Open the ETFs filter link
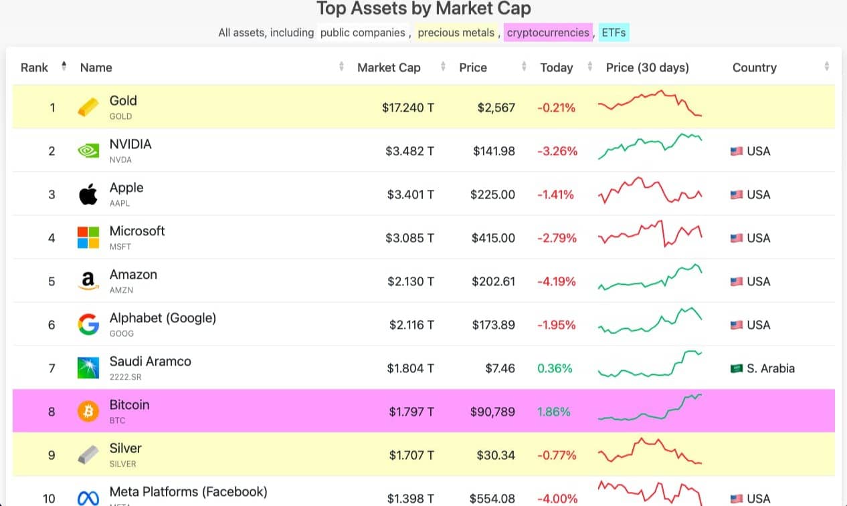 [x=614, y=32]
